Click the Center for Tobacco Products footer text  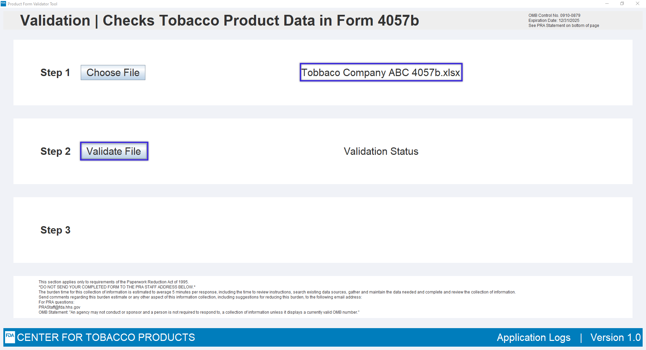point(106,337)
